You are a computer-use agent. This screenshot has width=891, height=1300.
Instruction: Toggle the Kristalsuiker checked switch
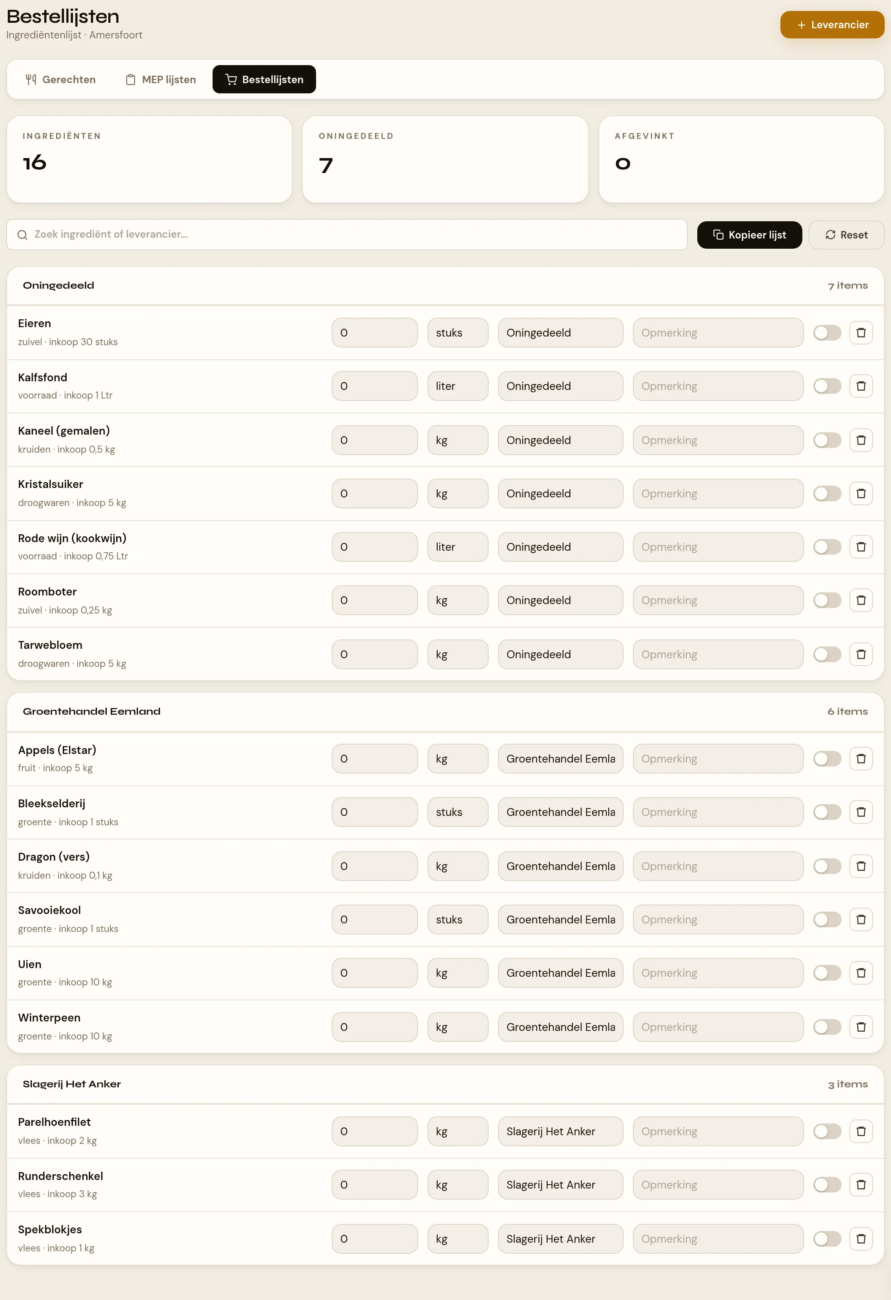point(827,493)
